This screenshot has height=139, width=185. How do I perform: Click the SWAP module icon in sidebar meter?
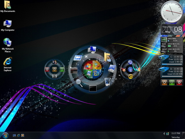coord(164,52)
